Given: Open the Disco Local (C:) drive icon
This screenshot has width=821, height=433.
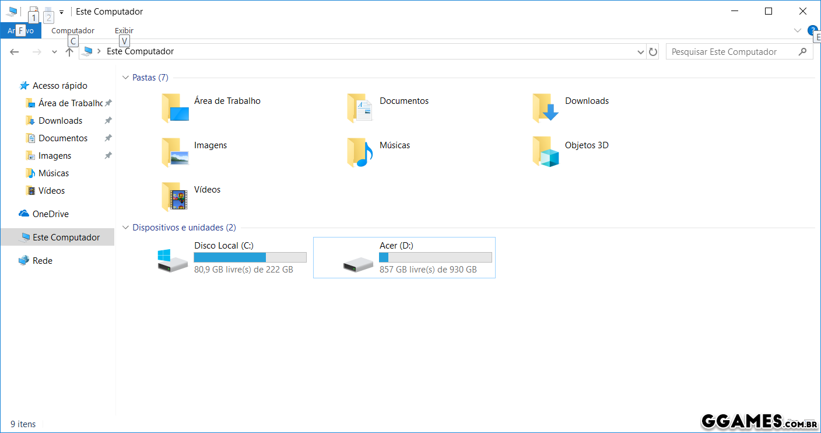Looking at the screenshot, I should pyautogui.click(x=173, y=260).
